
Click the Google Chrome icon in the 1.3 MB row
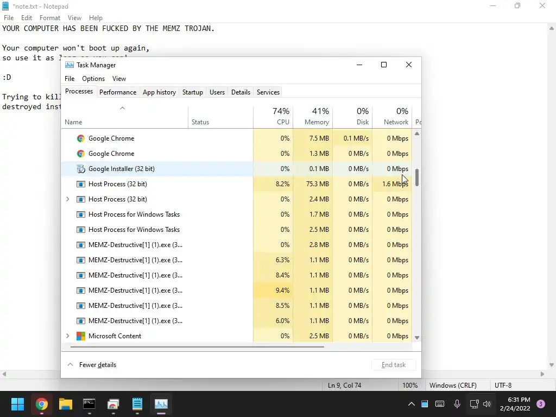81,154
